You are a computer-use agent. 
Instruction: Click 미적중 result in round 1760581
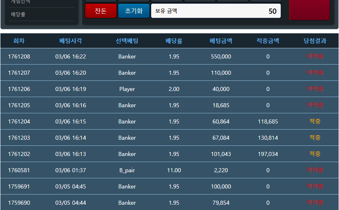tap(315, 170)
